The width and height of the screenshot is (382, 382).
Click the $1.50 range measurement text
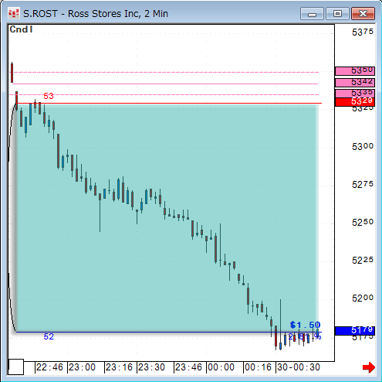click(x=305, y=325)
